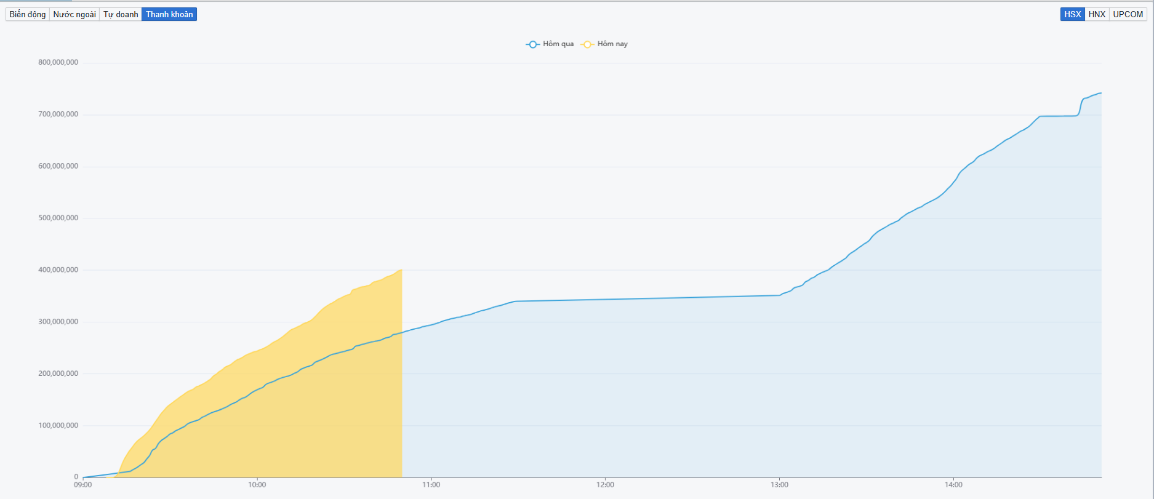
Task: Click the 14:00 time axis label
Action: click(953, 485)
